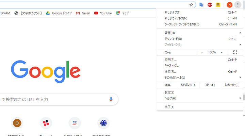Expand the ヘルプ(H) submenu

(x=200, y=98)
